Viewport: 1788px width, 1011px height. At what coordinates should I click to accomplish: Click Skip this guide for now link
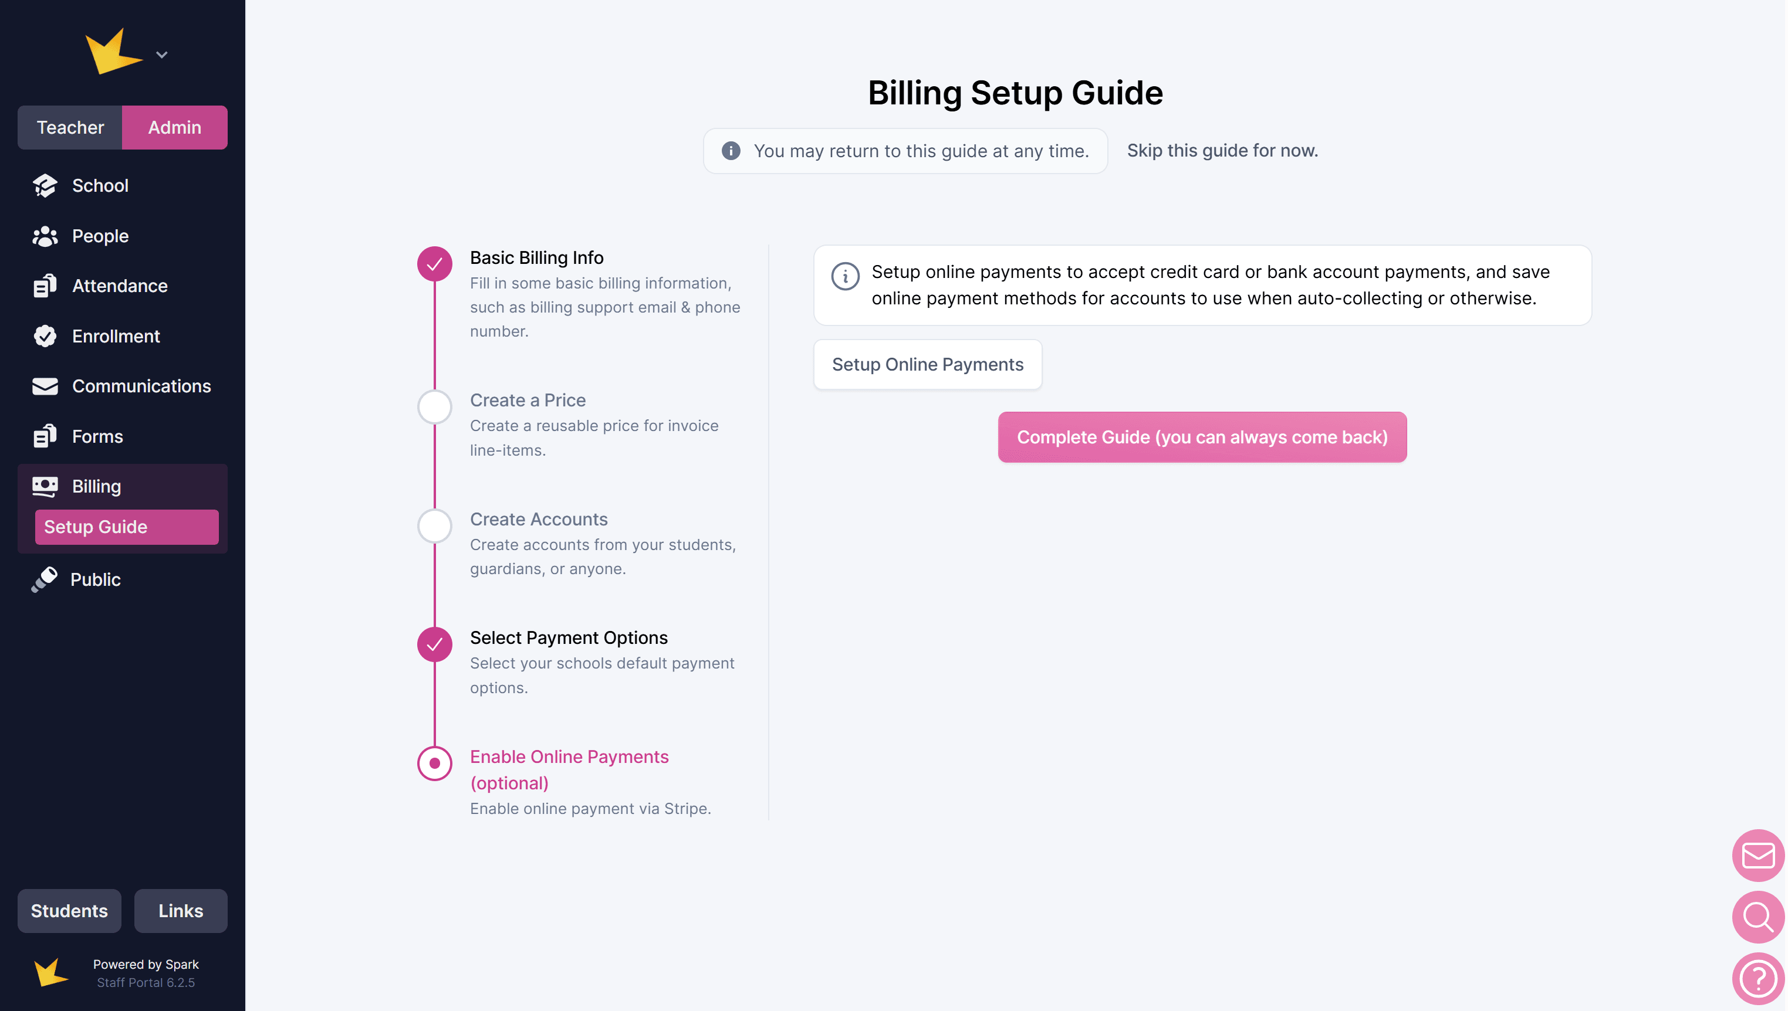click(1222, 151)
